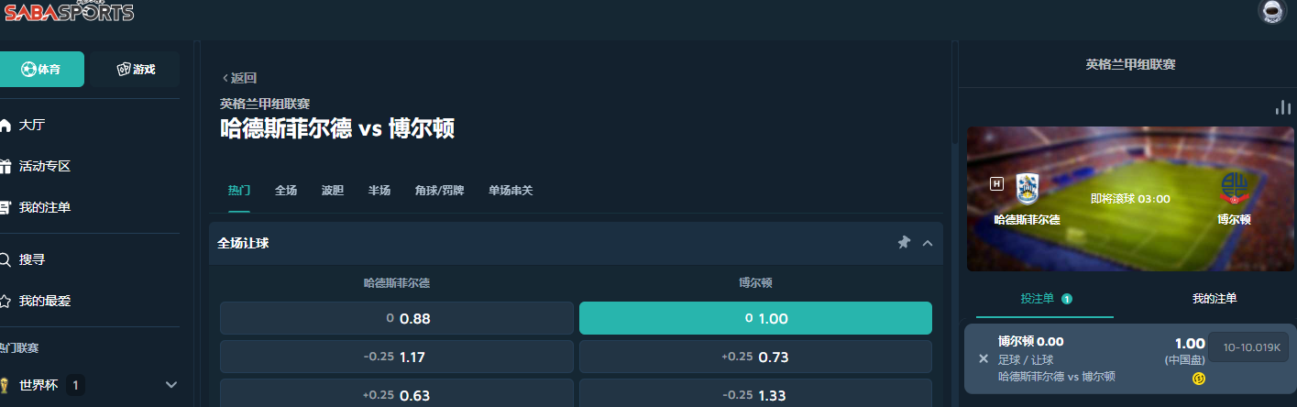Open the statistics bar chart icon
The width and height of the screenshot is (1297, 407).
(x=1282, y=107)
